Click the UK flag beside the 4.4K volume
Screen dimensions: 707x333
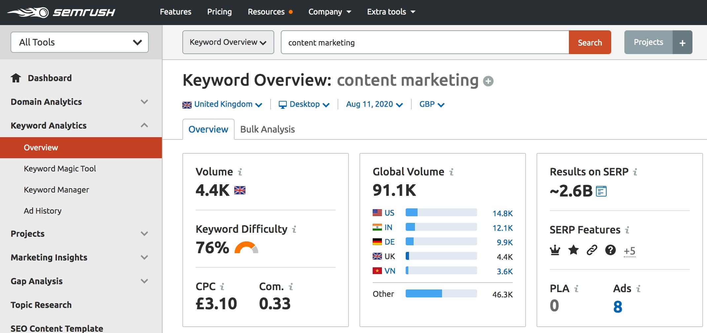[240, 190]
